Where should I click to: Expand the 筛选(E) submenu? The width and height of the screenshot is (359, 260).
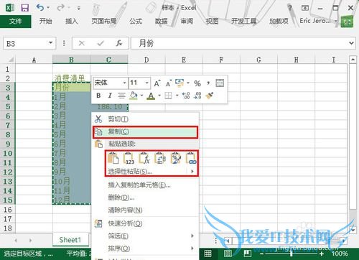146,236
